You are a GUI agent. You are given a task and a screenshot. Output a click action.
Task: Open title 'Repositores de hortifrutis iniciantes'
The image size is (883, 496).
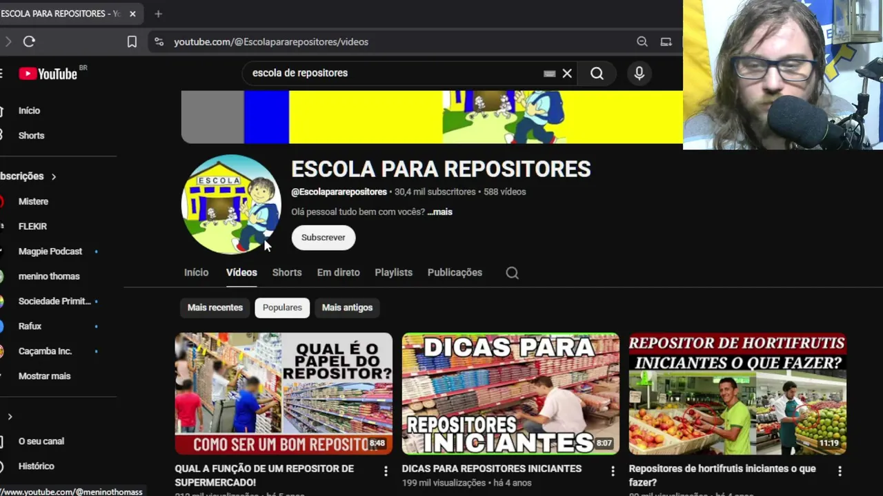click(x=722, y=475)
